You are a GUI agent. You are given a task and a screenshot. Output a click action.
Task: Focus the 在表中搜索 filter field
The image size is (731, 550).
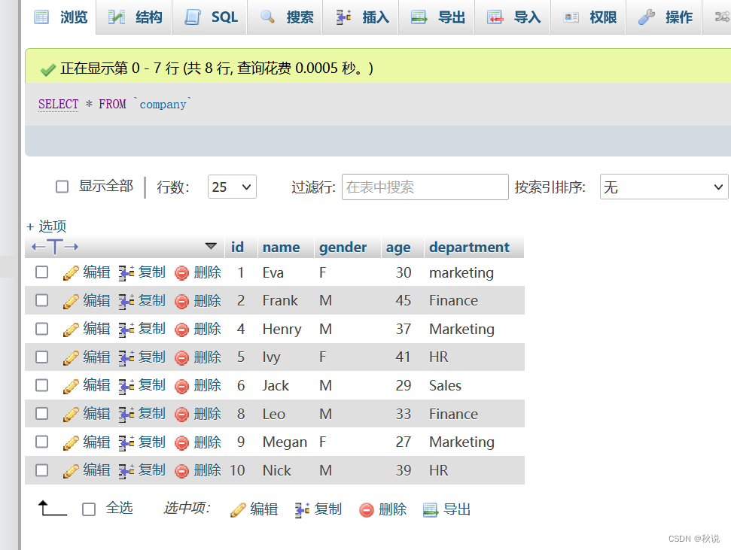425,187
